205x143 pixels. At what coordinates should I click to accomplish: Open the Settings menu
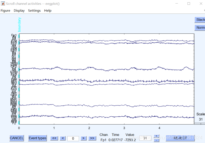pos(34,11)
